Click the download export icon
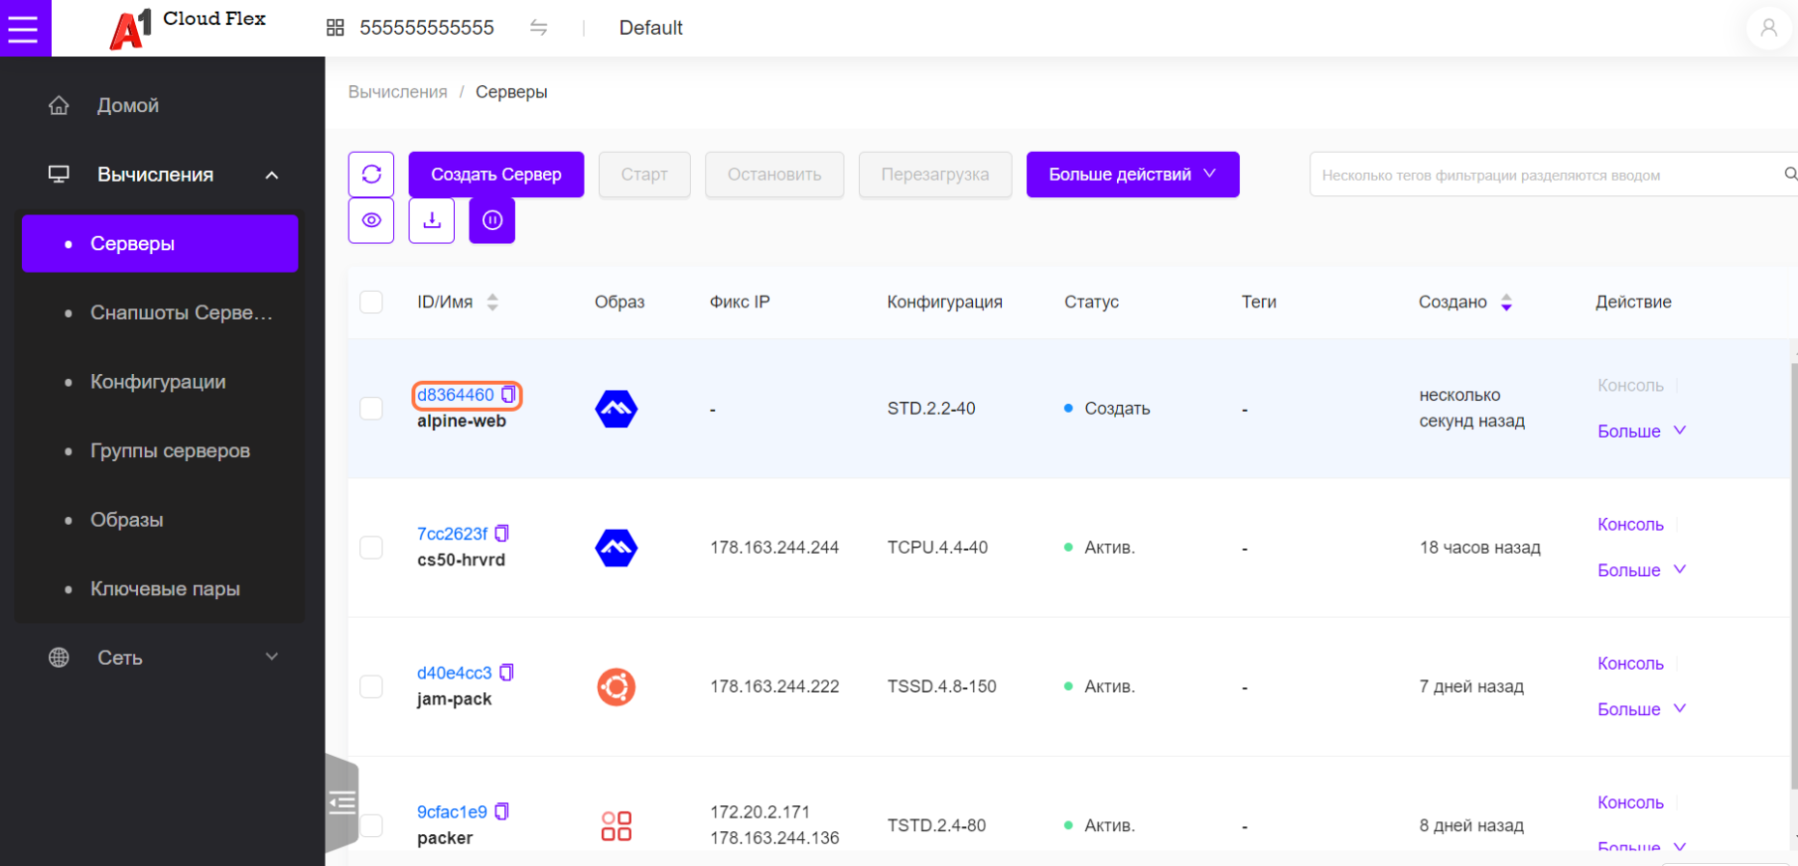This screenshot has height=866, width=1798. (x=432, y=220)
